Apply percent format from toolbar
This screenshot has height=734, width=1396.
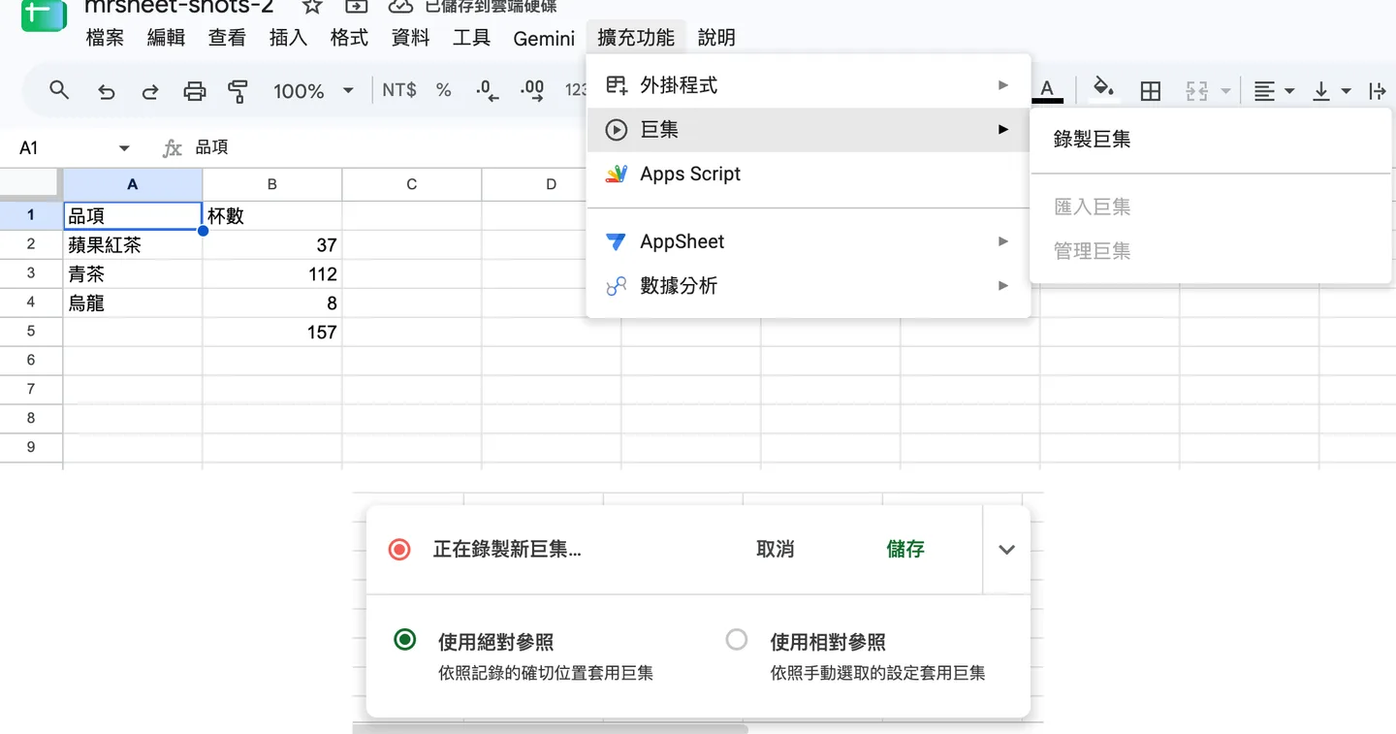tap(444, 90)
